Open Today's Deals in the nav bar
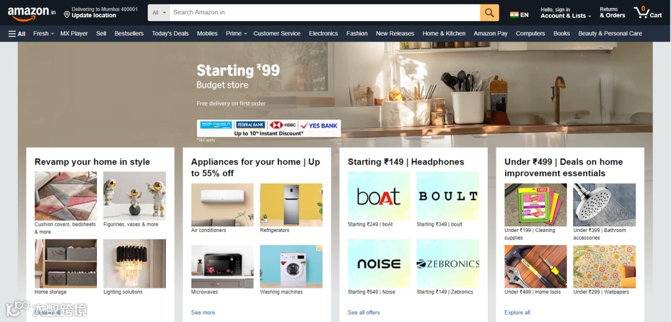671x322 pixels. pyautogui.click(x=170, y=34)
